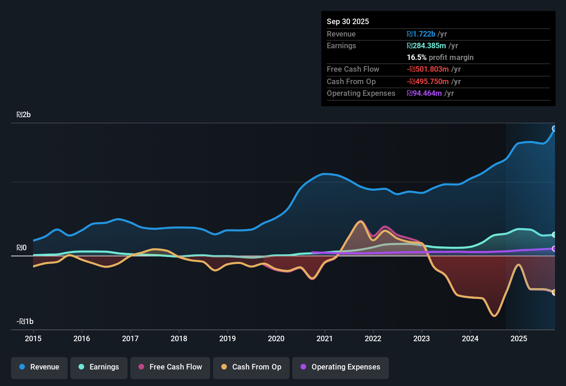
Task: Click the Sep 30 2025 tooltip header
Action: (348, 21)
